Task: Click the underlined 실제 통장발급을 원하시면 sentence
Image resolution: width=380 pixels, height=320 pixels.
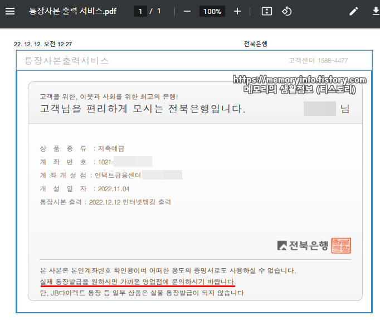Action: point(138,282)
